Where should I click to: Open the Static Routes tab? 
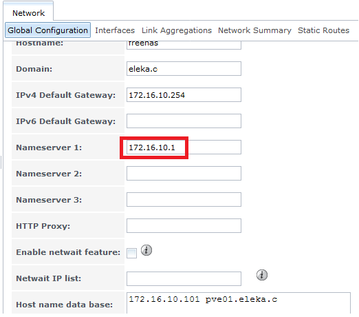point(323,30)
